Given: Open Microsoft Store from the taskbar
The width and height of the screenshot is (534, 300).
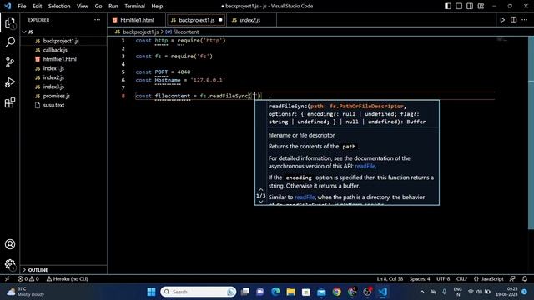Looking at the screenshot, I should [x=306, y=292].
